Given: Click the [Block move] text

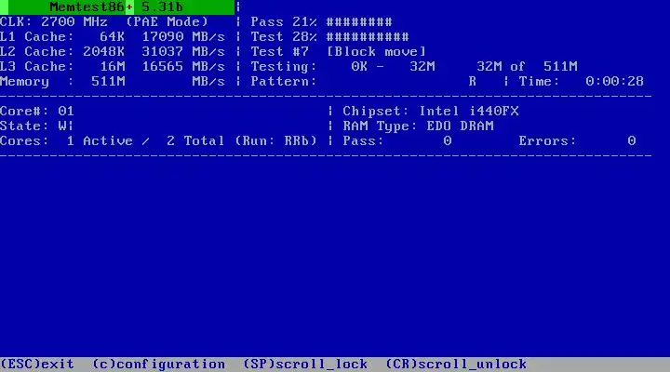Looking at the screenshot, I should [x=377, y=52].
